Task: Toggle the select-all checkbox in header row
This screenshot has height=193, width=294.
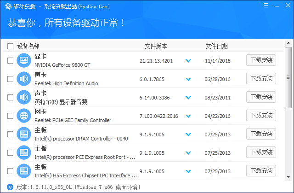Action: click(x=10, y=46)
